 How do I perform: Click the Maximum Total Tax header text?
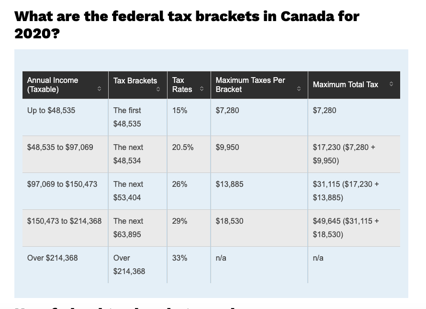[x=345, y=85]
